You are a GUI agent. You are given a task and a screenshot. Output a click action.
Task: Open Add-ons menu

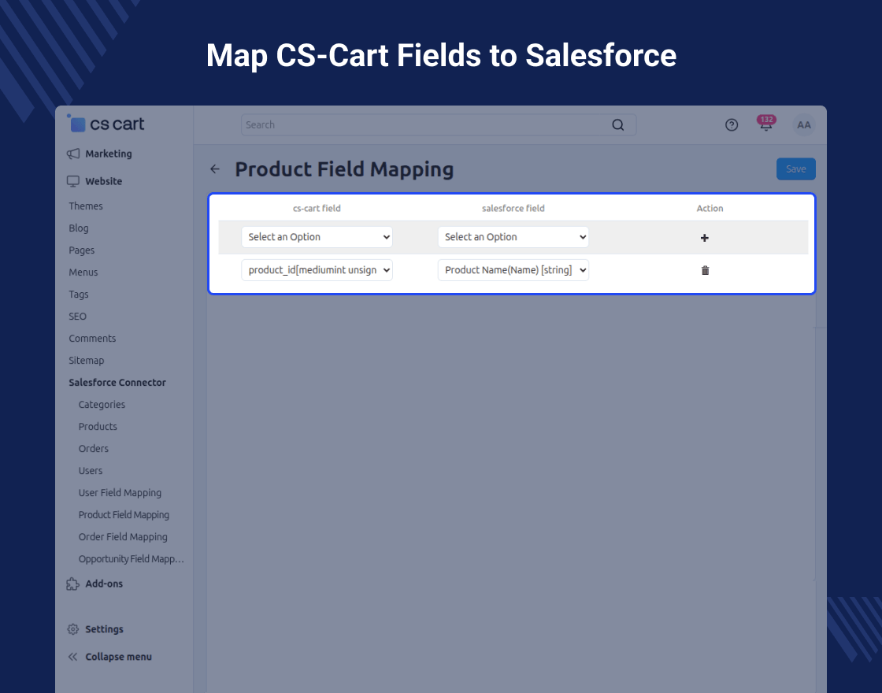[104, 584]
